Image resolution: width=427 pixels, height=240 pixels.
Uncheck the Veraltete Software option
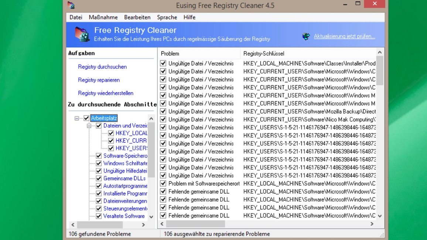pos(98,216)
